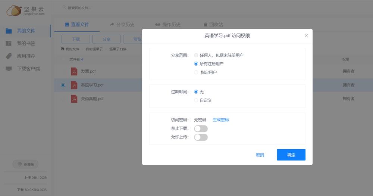Open 应用推荐 in left sidebar
Screen dimensions: 373x196
pyautogui.click(x=26, y=56)
